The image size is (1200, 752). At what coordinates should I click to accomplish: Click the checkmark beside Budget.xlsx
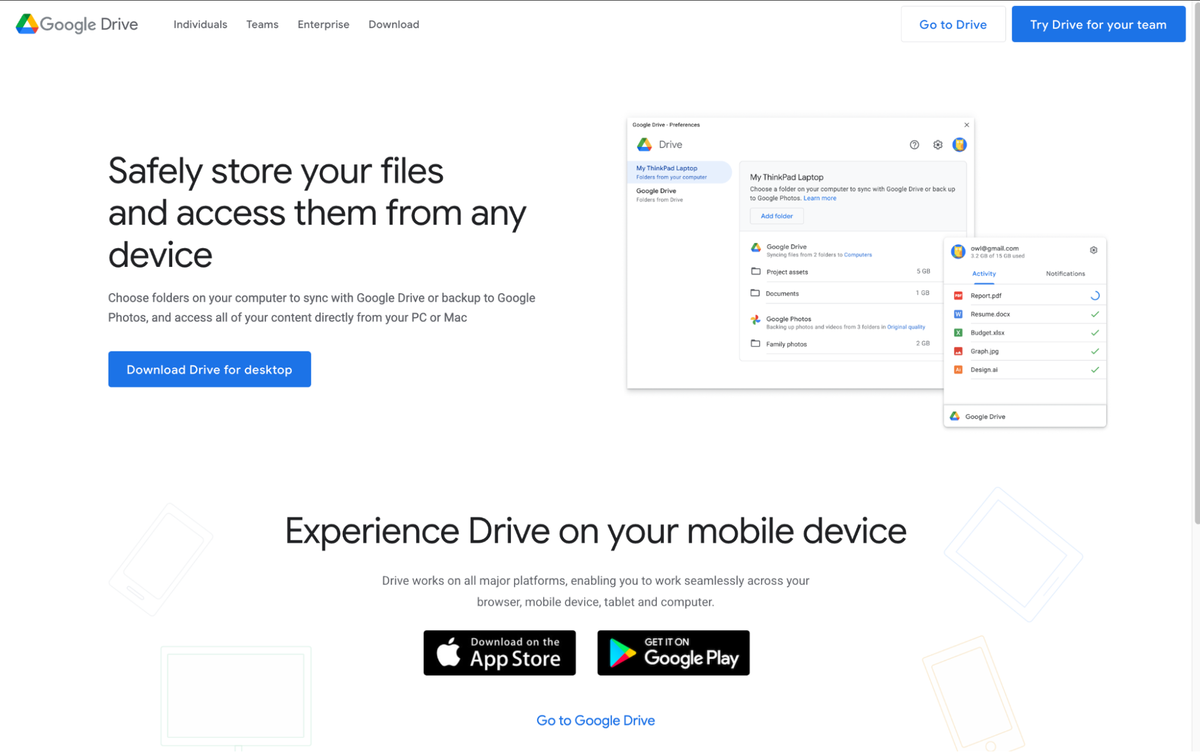pyautogui.click(x=1094, y=333)
